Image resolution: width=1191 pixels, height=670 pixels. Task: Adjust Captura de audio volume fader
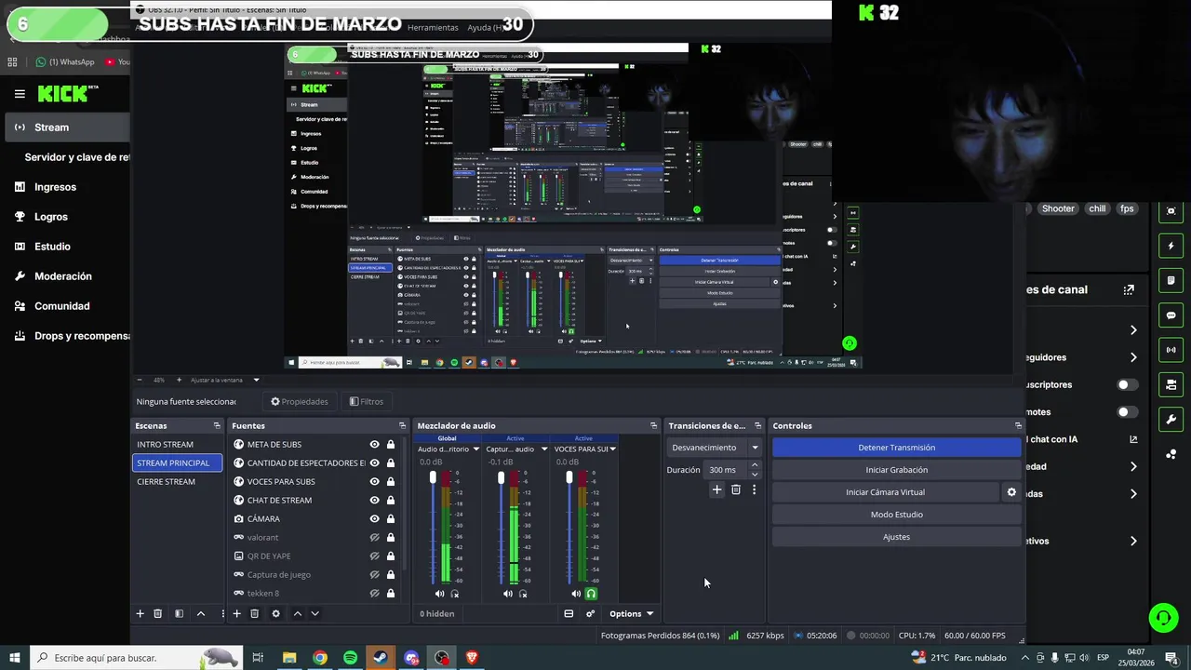coord(501,477)
